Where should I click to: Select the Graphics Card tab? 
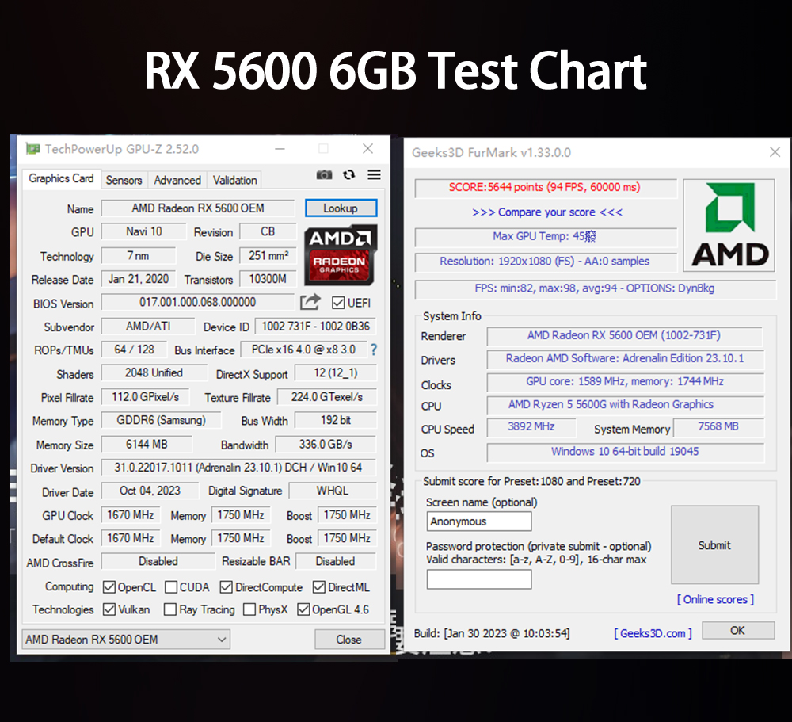[x=61, y=178]
